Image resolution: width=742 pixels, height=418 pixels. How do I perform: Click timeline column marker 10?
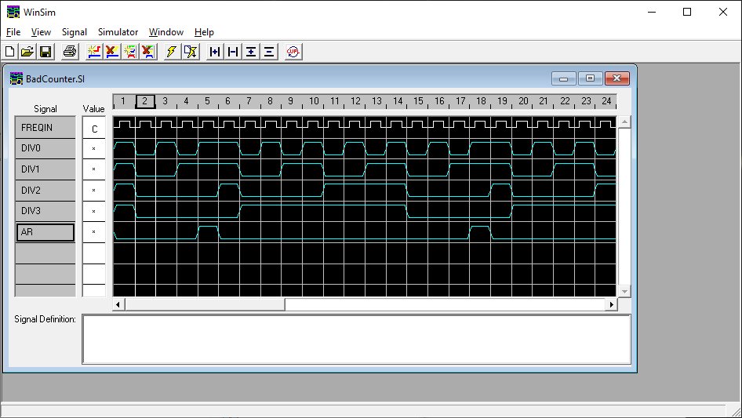pyautogui.click(x=313, y=101)
